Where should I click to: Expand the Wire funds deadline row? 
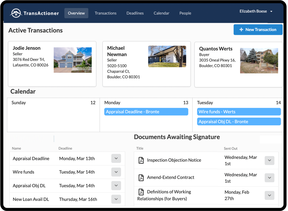pyautogui.click(x=116, y=172)
